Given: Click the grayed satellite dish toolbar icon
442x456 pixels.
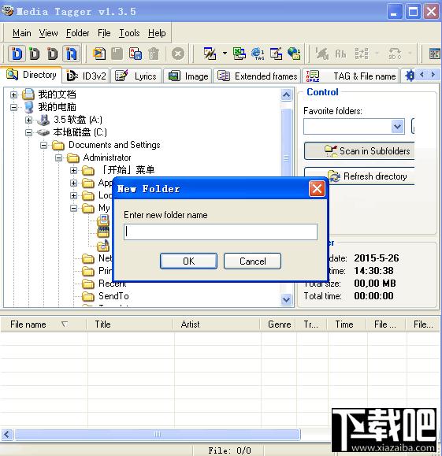Looking at the screenshot, I should pyautogui.click(x=322, y=54).
